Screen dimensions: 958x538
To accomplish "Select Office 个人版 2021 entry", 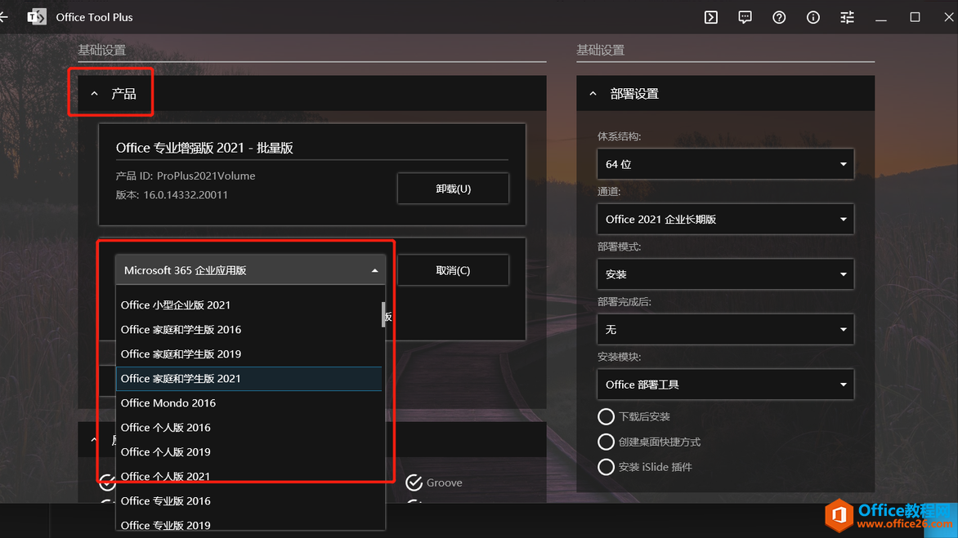I will click(x=248, y=476).
